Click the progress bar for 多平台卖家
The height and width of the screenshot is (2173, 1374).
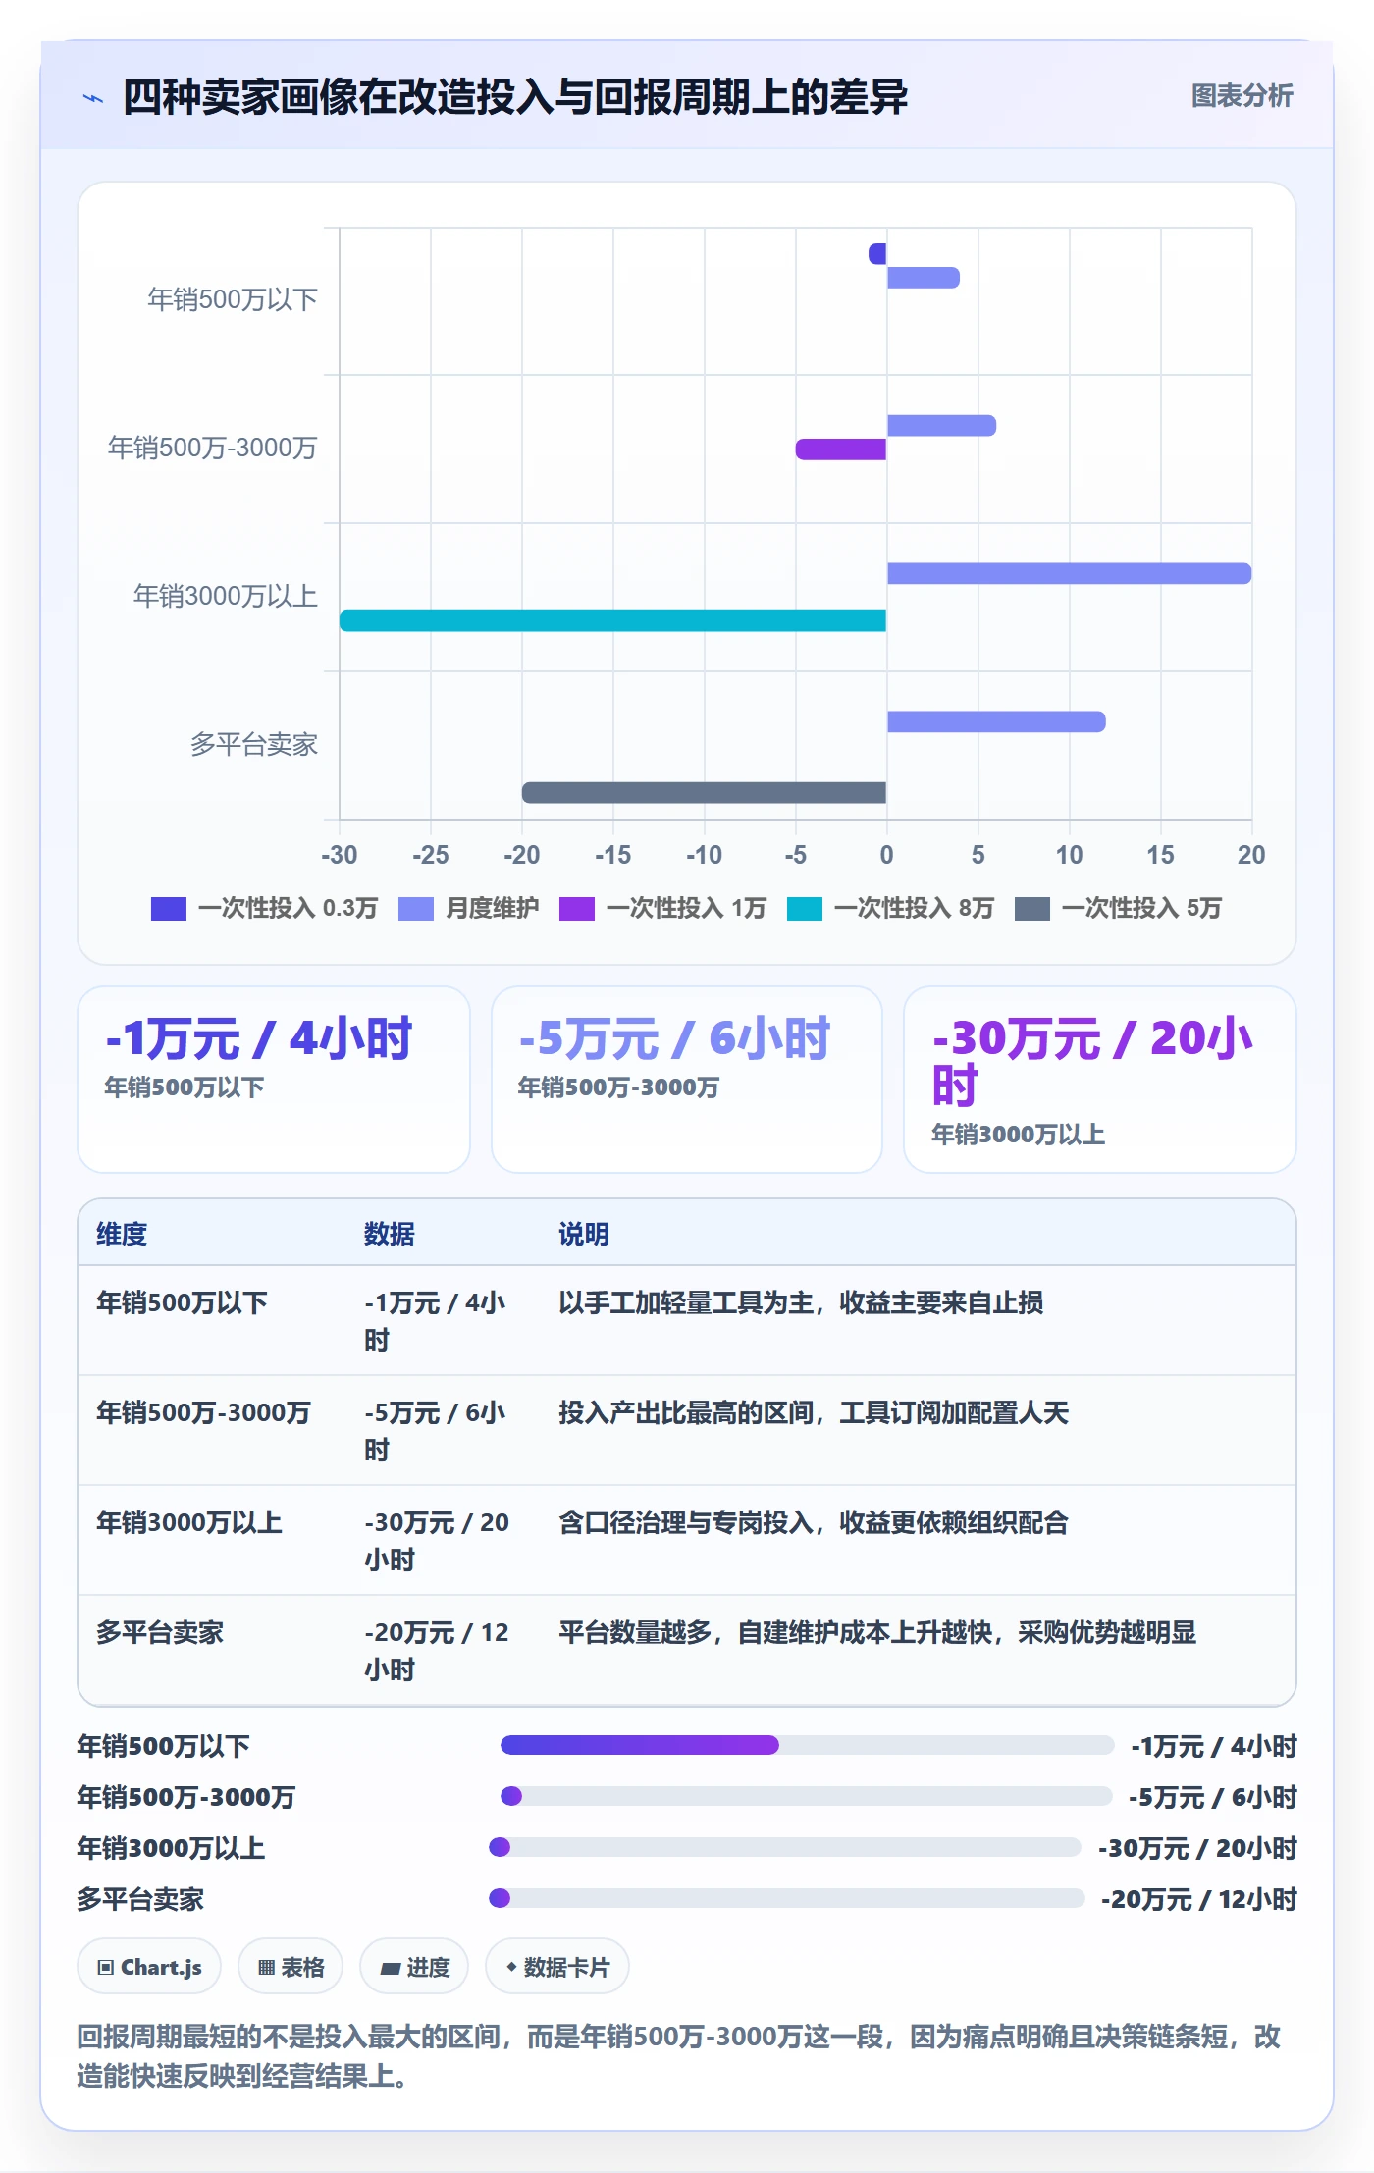tap(787, 1898)
